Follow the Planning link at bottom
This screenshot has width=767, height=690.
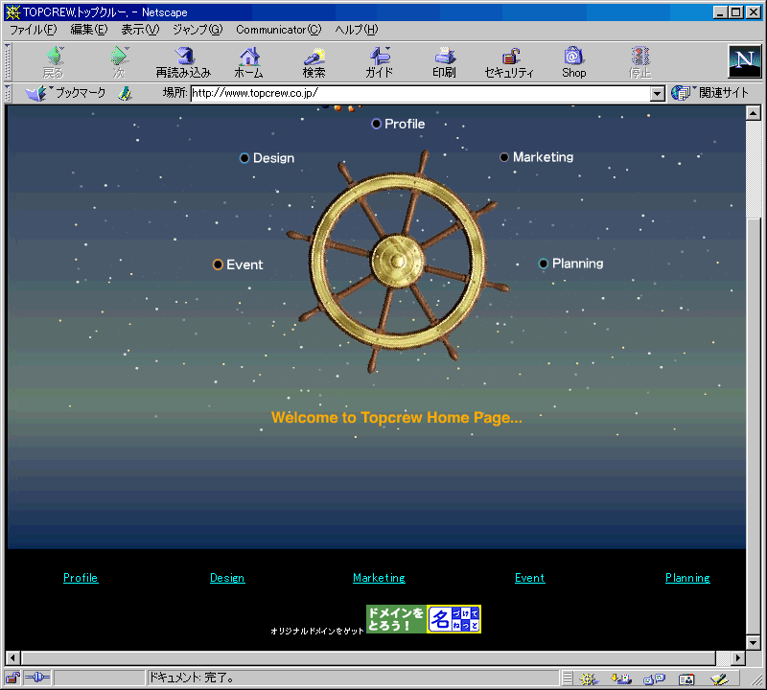(687, 578)
